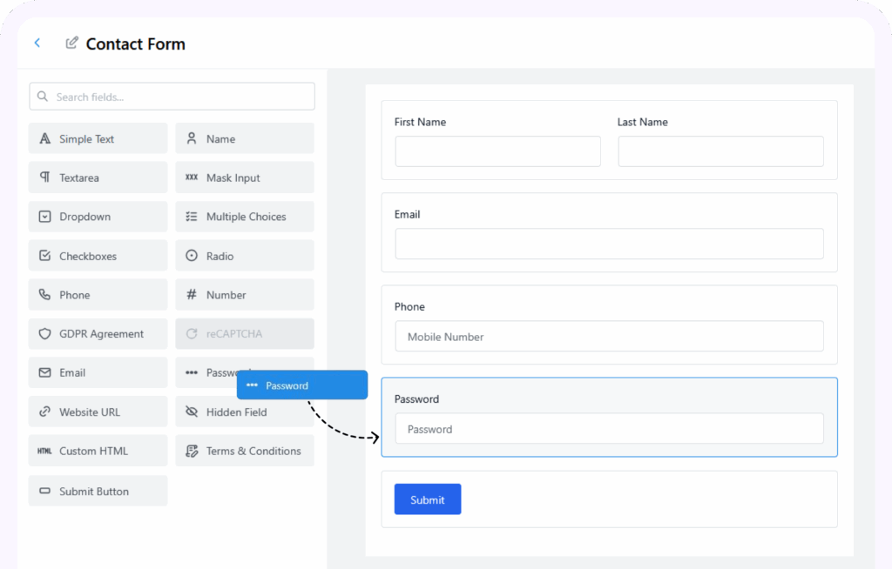Add a Phone field from the sidebar

(98, 294)
